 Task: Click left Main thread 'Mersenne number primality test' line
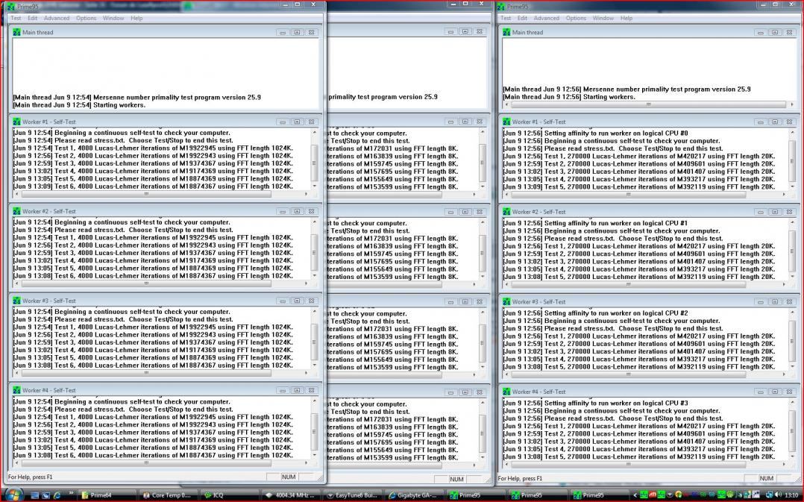pyautogui.click(x=137, y=98)
